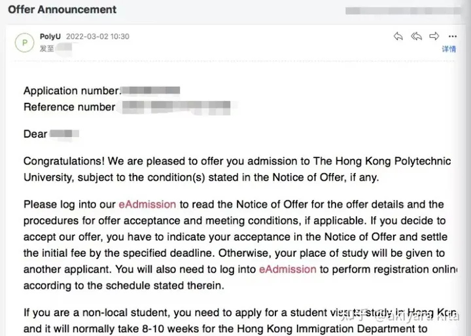Click the 发至 recipient label
The image size is (471, 336).
pos(47,48)
